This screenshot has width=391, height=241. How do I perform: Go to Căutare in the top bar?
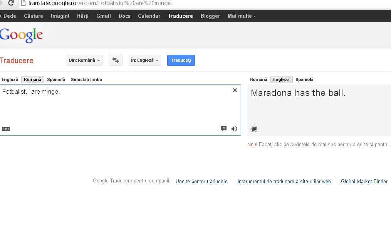pos(34,16)
